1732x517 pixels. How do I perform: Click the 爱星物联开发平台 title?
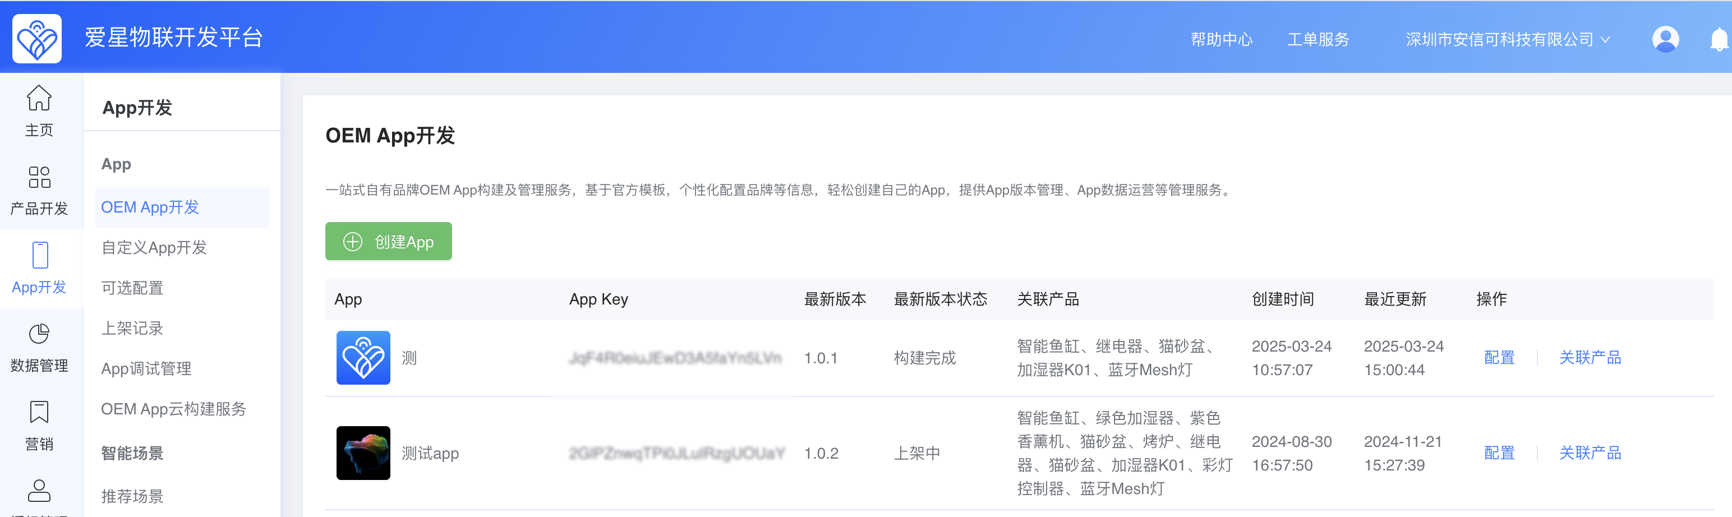click(173, 38)
